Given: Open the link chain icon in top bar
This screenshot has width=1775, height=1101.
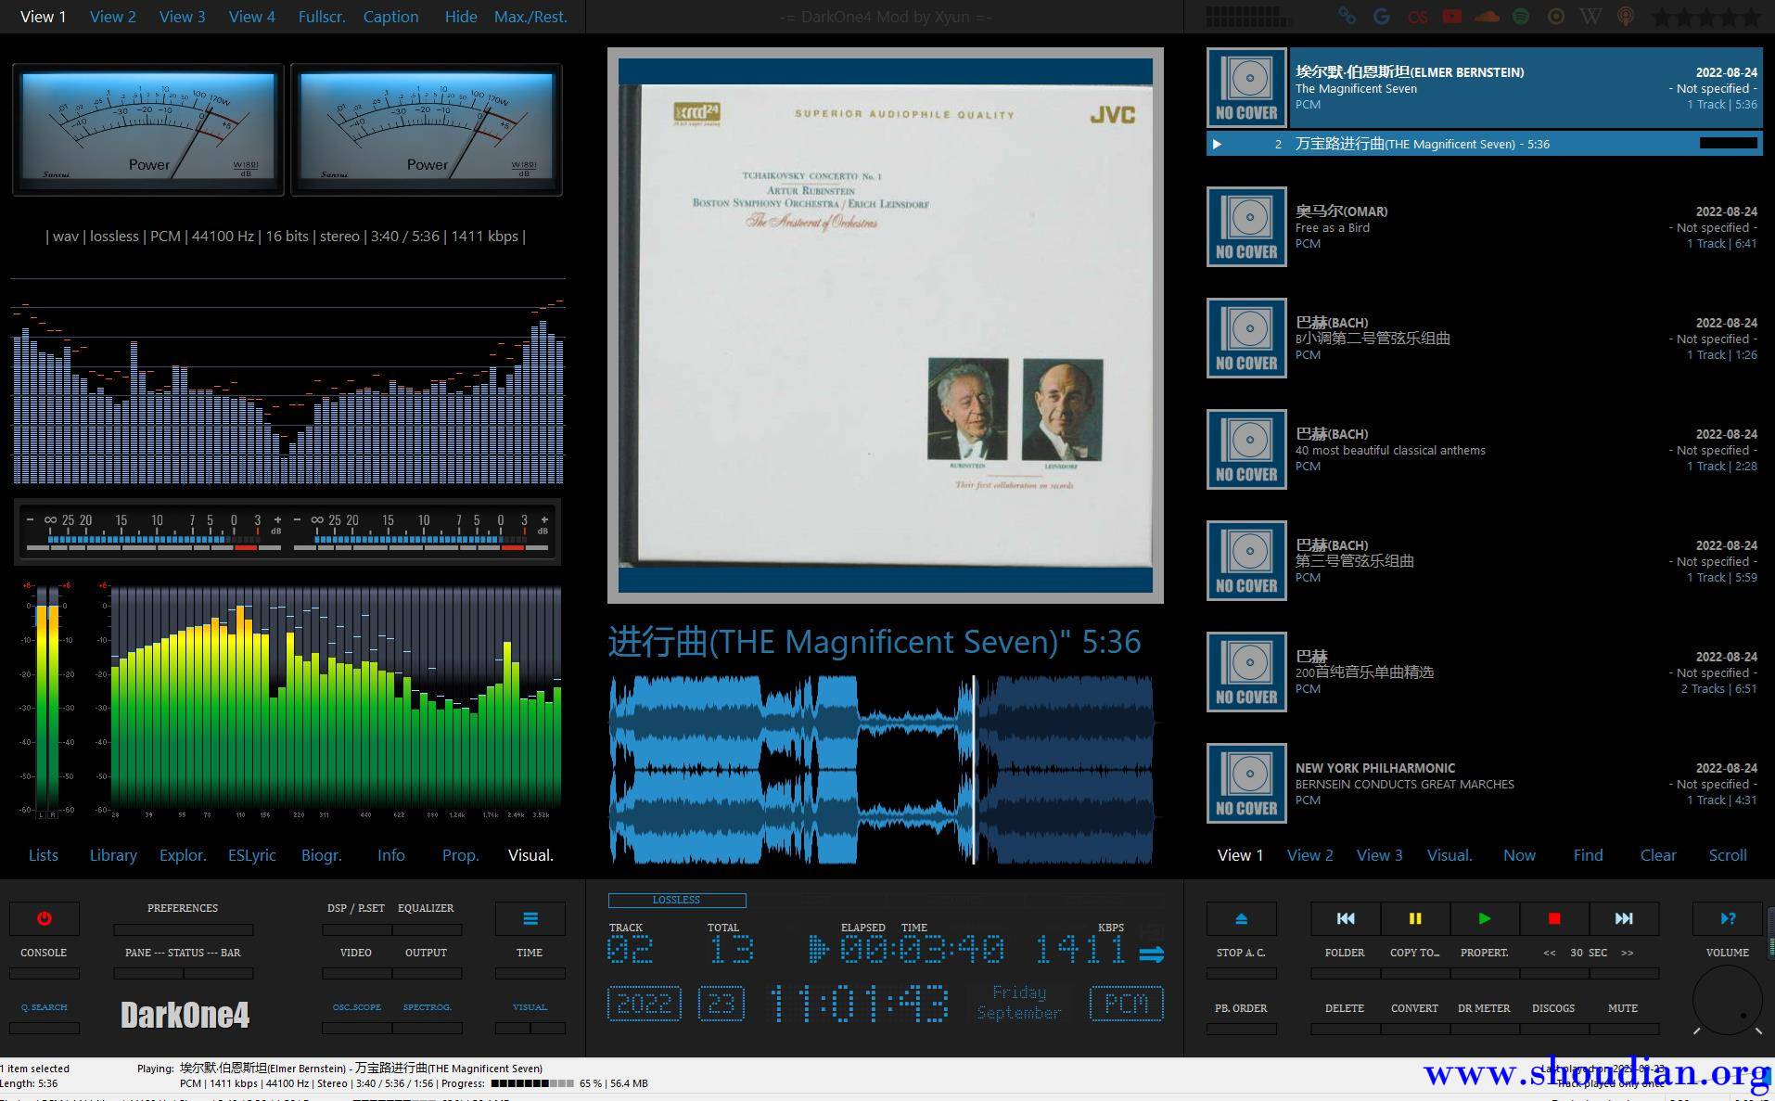Looking at the screenshot, I should click(1347, 17).
